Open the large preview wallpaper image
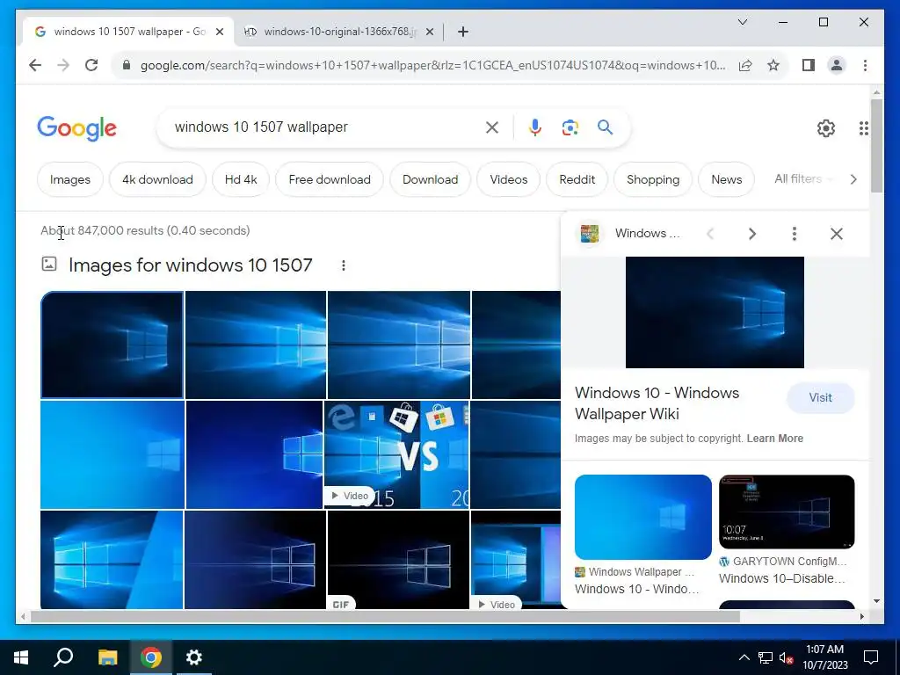This screenshot has width=900, height=675. tap(715, 312)
